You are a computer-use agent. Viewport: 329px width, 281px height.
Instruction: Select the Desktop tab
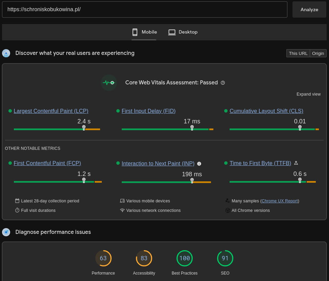click(x=183, y=32)
